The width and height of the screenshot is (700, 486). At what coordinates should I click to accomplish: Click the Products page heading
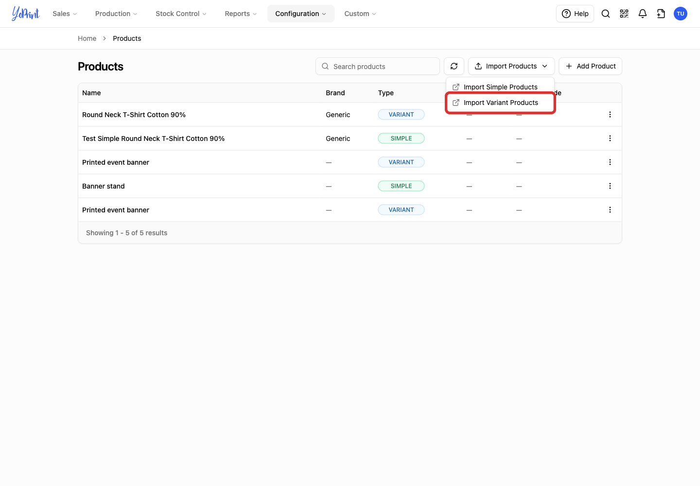pyautogui.click(x=101, y=67)
